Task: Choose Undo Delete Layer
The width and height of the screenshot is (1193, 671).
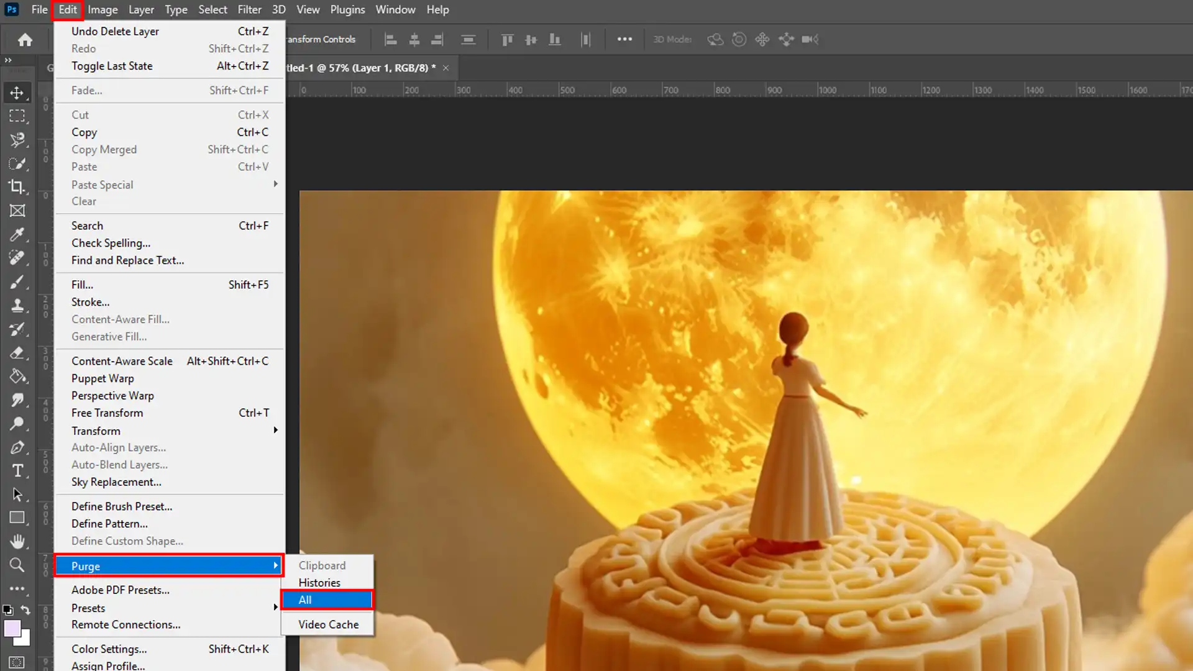Action: click(170, 31)
